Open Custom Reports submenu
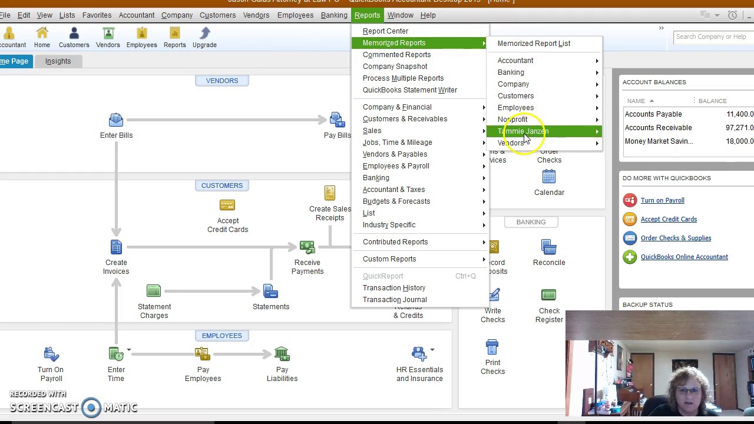 click(421, 259)
